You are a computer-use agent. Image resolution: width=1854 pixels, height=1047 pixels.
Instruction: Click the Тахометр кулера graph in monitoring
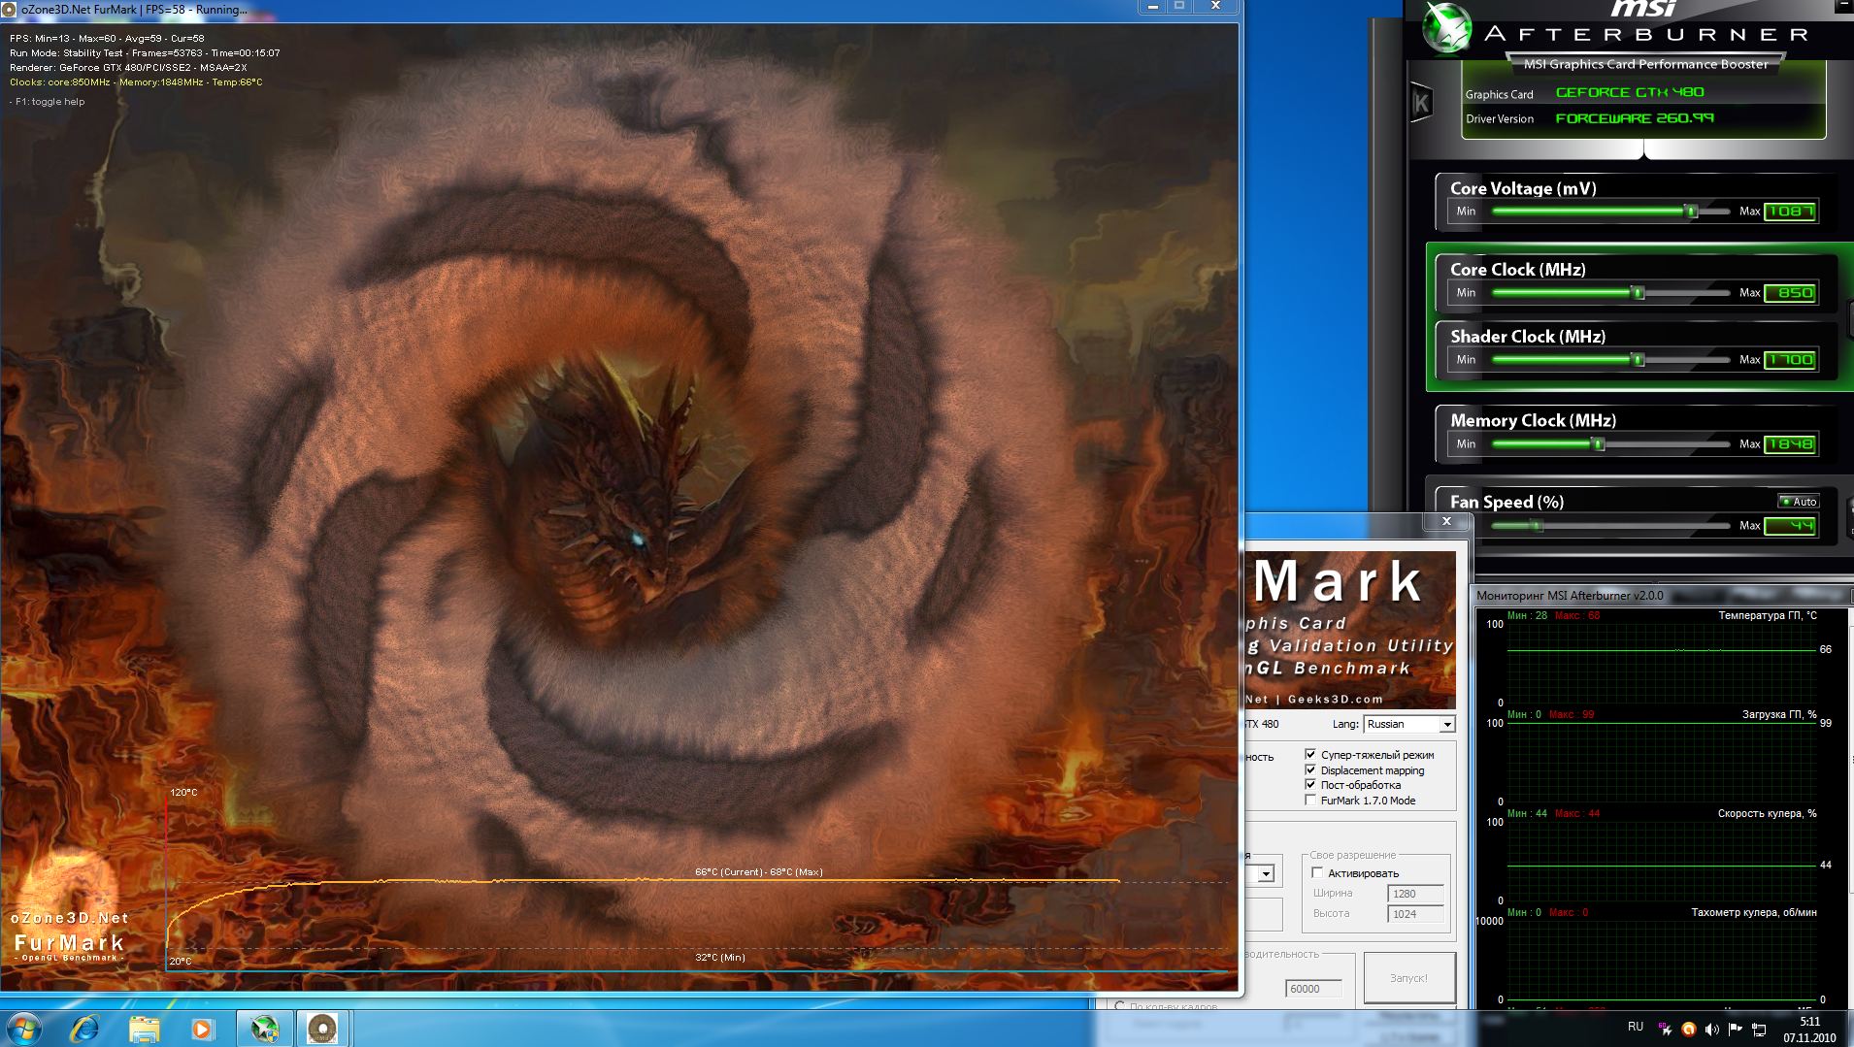click(x=1661, y=959)
